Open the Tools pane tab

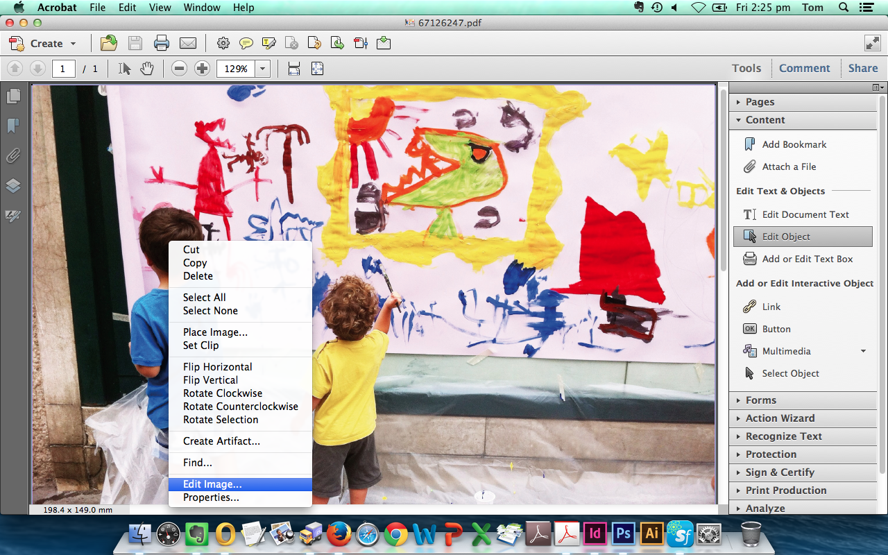[x=746, y=68]
